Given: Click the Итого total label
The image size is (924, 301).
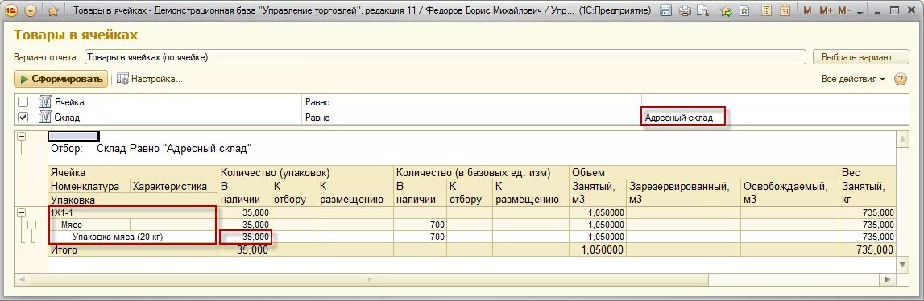Looking at the screenshot, I should click(64, 249).
